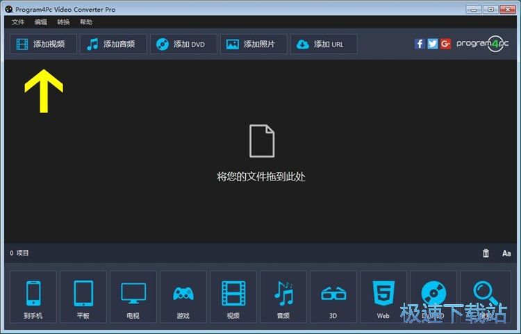This screenshot has height=334, width=521.
Task: Click the app icon in title bar
Action: pos(8,10)
